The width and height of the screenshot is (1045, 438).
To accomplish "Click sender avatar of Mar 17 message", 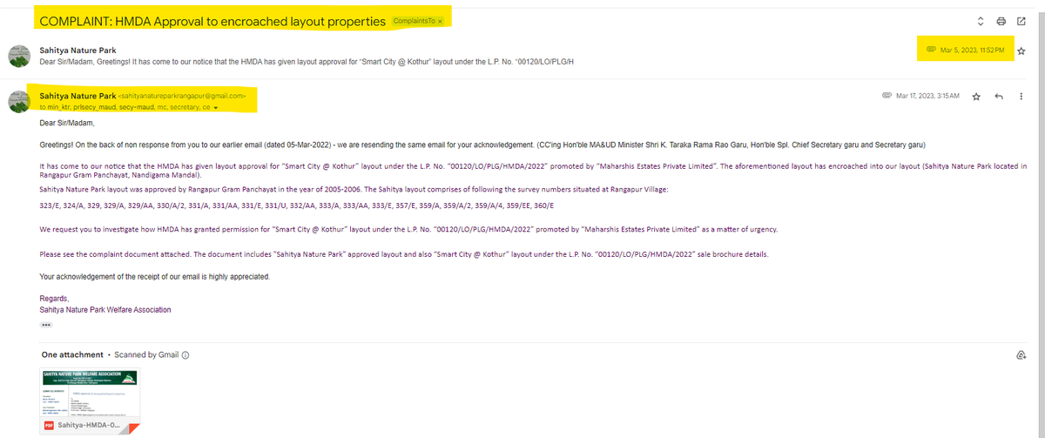I will click(x=18, y=101).
